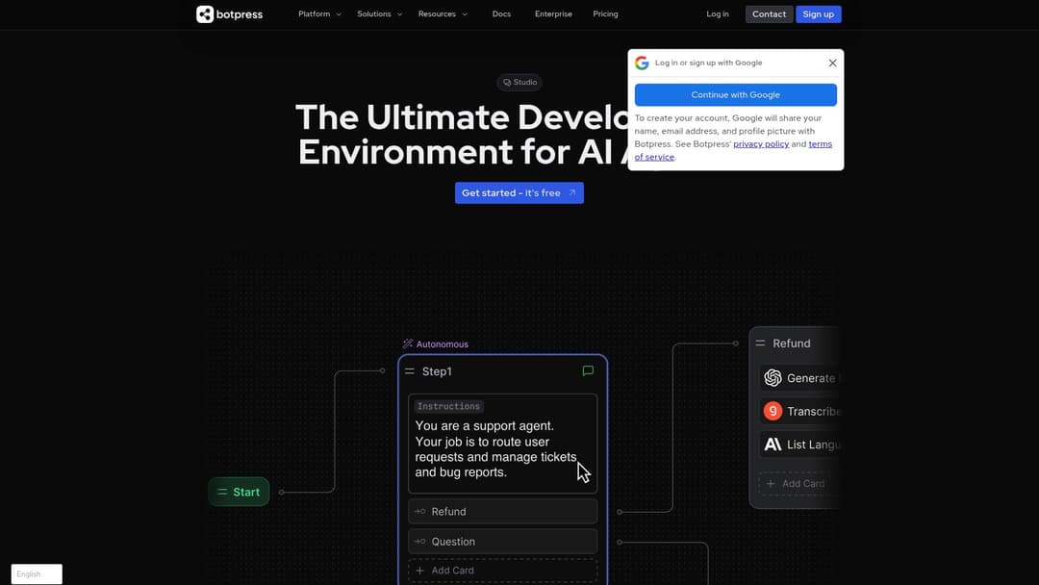This screenshot has height=585, width=1039.
Task: Click the Contact button
Action: click(769, 13)
